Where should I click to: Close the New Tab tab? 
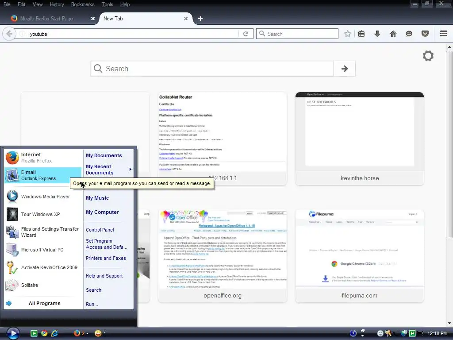click(186, 19)
